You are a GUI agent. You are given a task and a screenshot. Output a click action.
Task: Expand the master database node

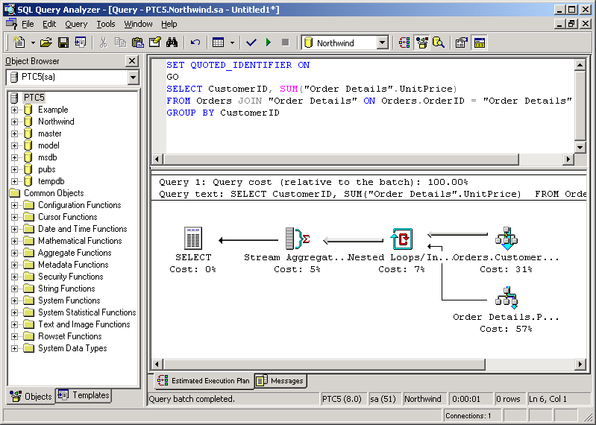(x=14, y=133)
